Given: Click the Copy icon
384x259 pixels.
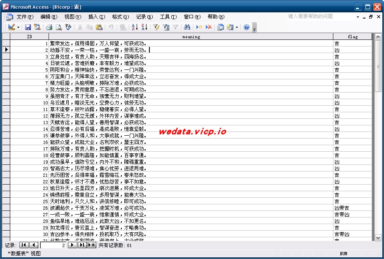Looking at the screenshot, I should tap(89, 27).
